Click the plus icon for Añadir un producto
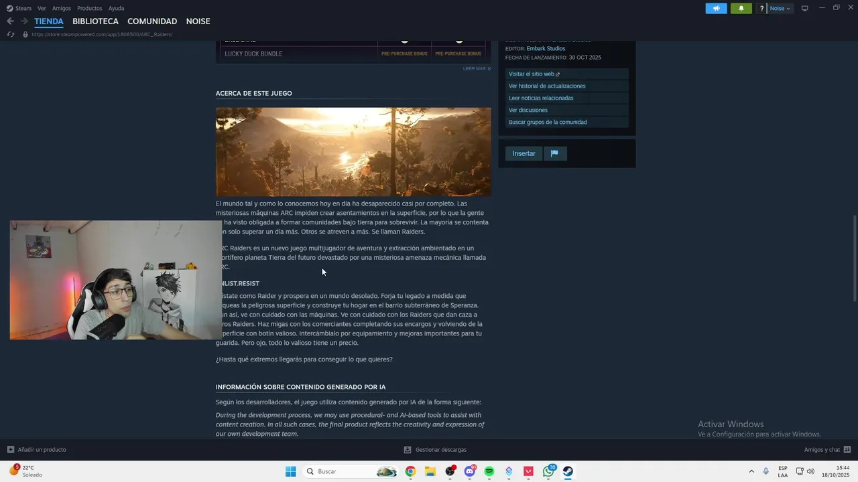Viewport: 858px width, 482px height. [x=10, y=450]
